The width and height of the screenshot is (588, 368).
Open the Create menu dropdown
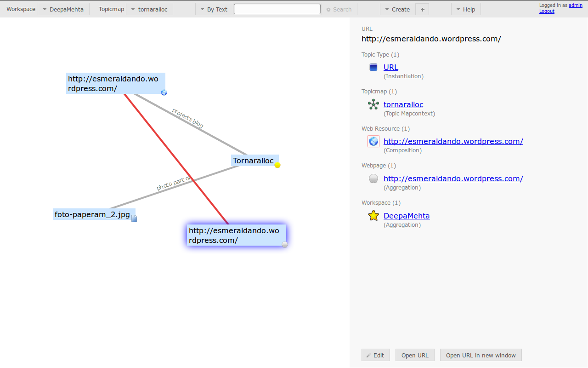click(397, 9)
